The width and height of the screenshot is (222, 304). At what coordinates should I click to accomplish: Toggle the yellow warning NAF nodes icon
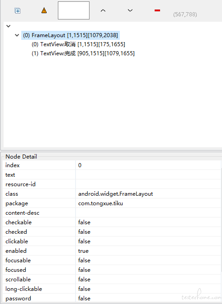[x=44, y=10]
